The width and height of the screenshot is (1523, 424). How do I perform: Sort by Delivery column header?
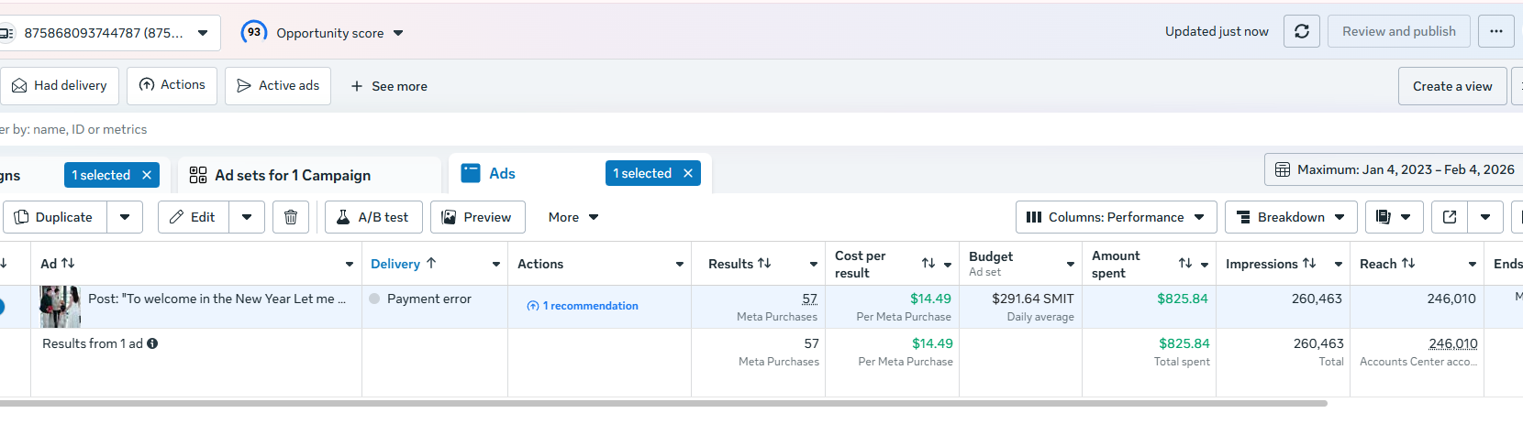395,264
